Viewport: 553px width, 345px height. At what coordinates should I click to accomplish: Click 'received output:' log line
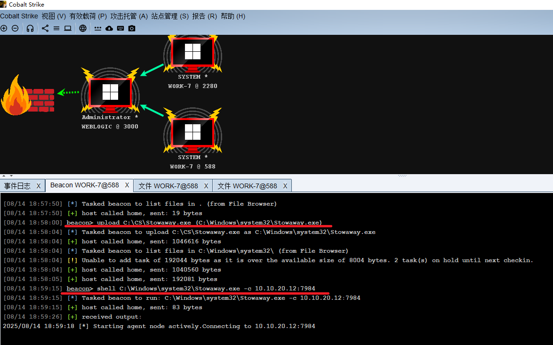click(x=72, y=317)
